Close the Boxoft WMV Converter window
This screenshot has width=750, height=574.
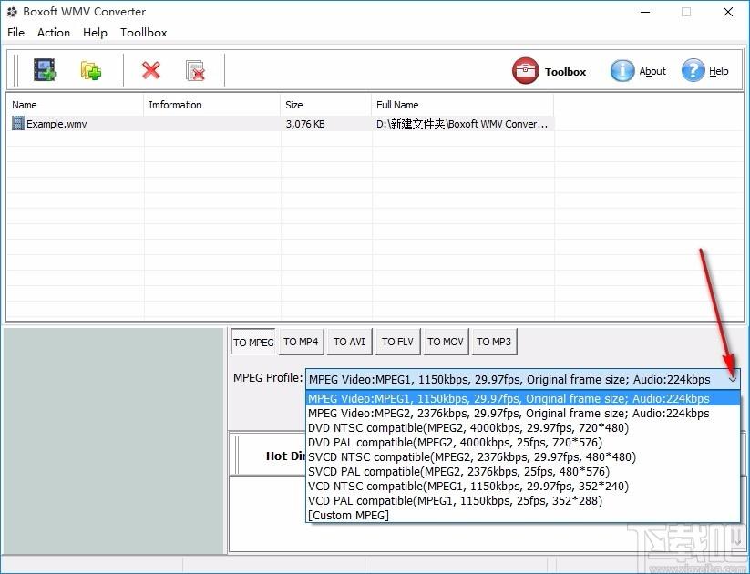pyautogui.click(x=728, y=12)
